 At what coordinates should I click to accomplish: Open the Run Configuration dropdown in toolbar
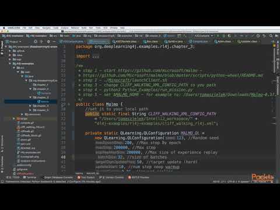coord(204,36)
